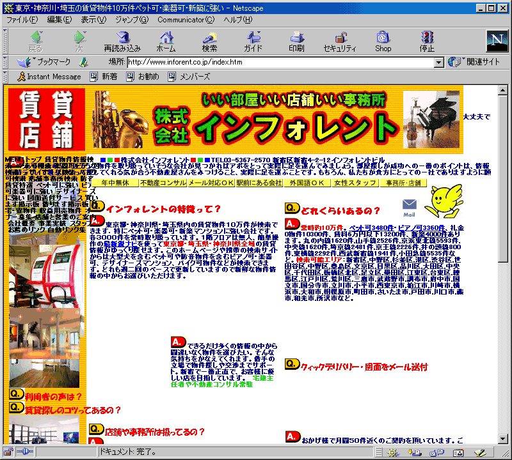Open Address Book icon in component bar
This screenshot has width=512, height=460.
click(x=458, y=452)
